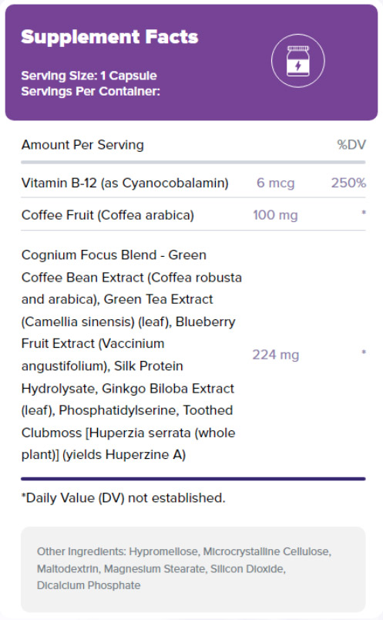Click the 100 mg amount value
Screen dimensions: 383x620
(275, 215)
